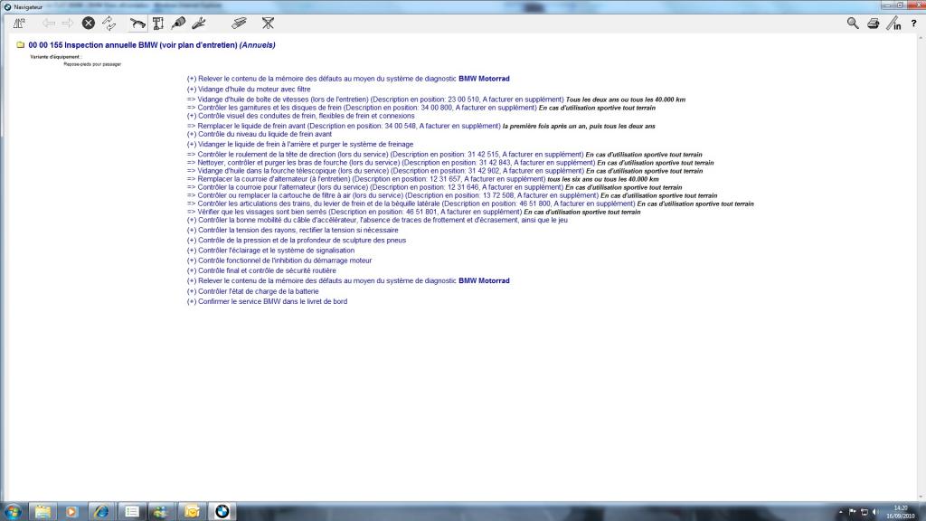
Task: Click 'Contrôler la bonne mobilité du câble d'accélérateur'
Action: tap(377, 220)
